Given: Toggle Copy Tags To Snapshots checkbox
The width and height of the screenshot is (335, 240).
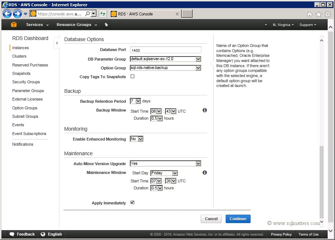Looking at the screenshot, I should (x=132, y=76).
